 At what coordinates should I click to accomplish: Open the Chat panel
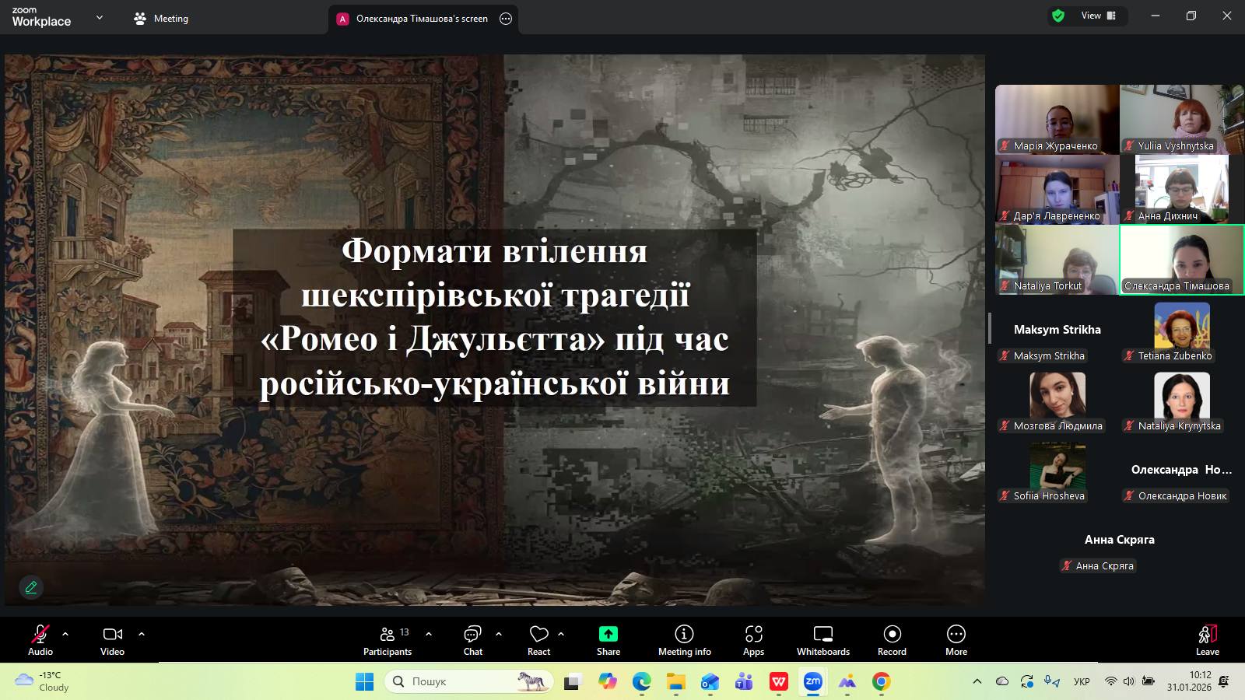coord(472,635)
